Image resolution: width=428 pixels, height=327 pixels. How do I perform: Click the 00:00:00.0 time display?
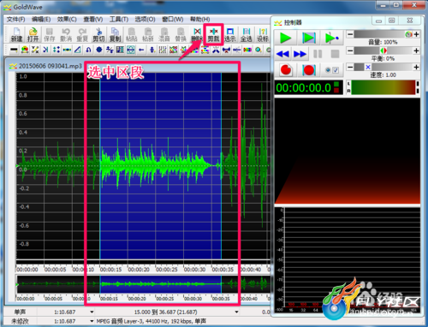pyautogui.click(x=308, y=88)
